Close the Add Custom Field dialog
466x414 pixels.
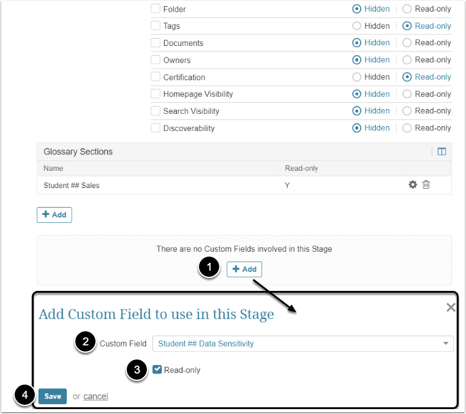(451, 307)
